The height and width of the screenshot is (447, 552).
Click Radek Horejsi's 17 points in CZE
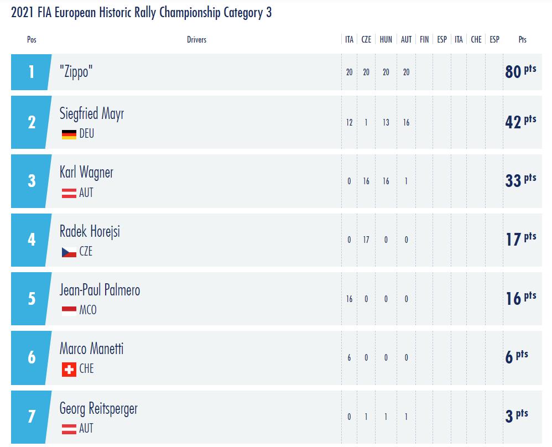click(366, 240)
